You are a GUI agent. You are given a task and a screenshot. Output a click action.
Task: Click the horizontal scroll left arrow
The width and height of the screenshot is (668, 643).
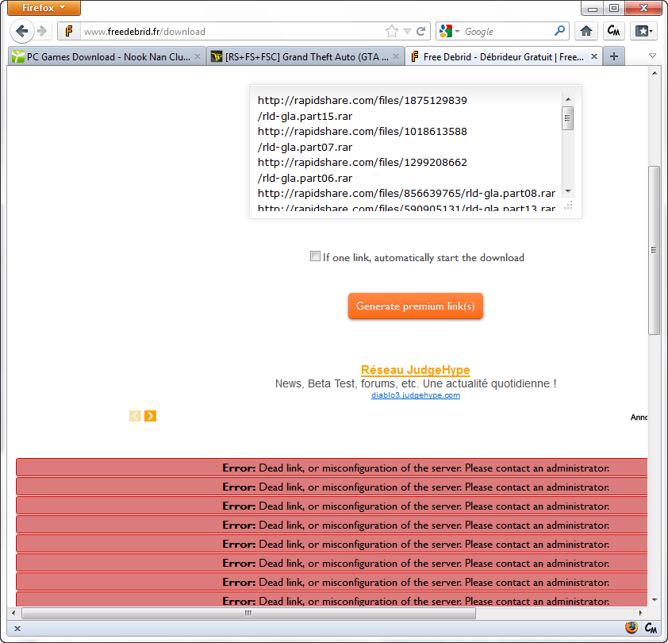point(13,613)
